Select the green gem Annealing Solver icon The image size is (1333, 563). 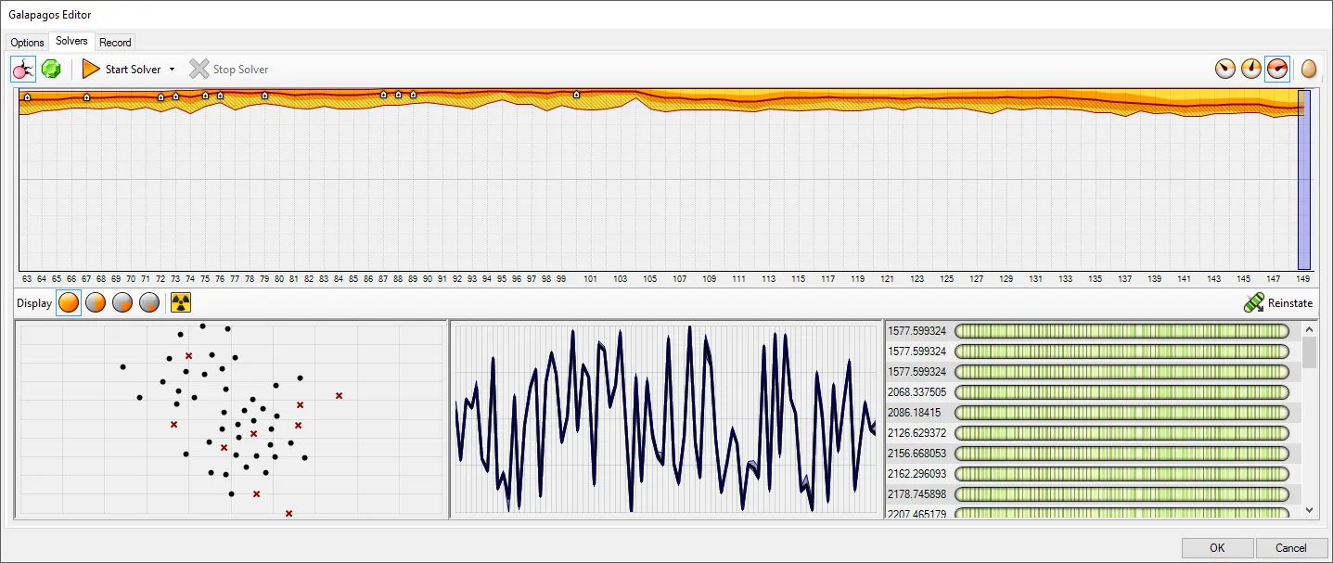coord(51,70)
